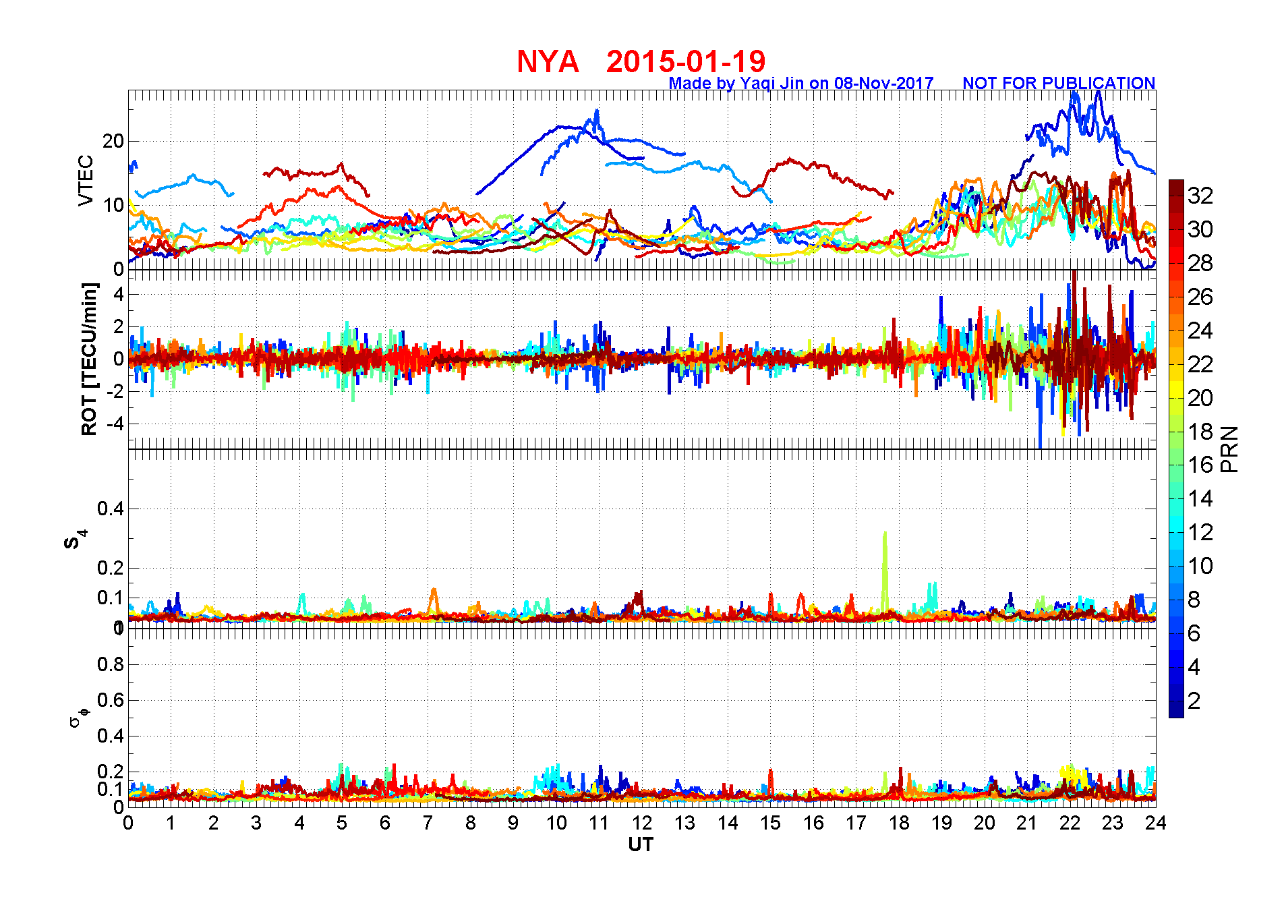Click the colorbar tick label '4'
Image resolution: width=1284 pixels, height=897 pixels.
point(1194,667)
